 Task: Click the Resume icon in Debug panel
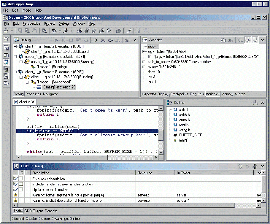56,40
